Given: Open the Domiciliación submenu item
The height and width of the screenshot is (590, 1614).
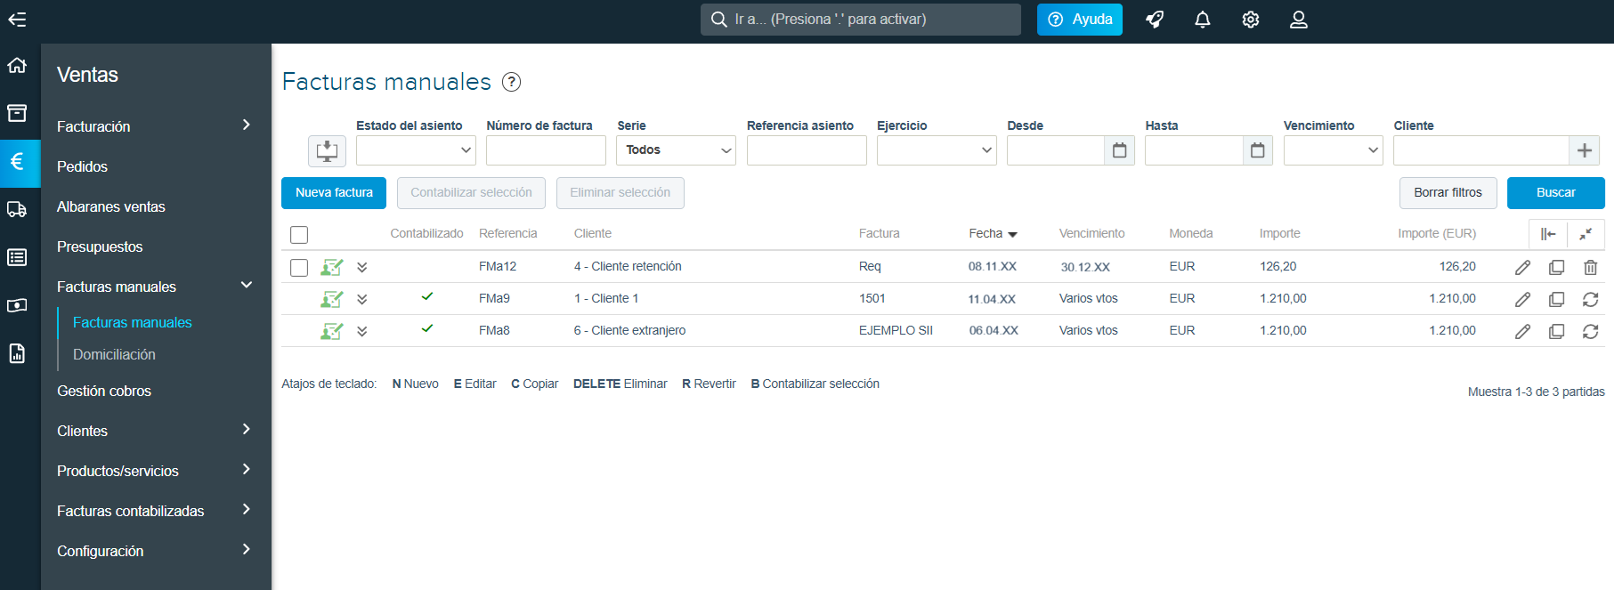Looking at the screenshot, I should (x=114, y=354).
